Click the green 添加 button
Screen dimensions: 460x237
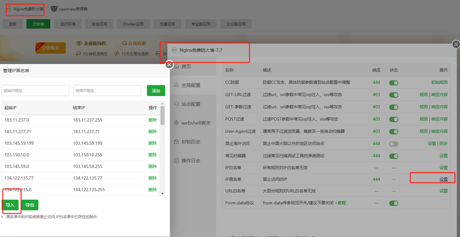click(x=156, y=91)
